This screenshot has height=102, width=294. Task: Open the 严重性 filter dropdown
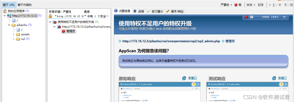click(226, 5)
